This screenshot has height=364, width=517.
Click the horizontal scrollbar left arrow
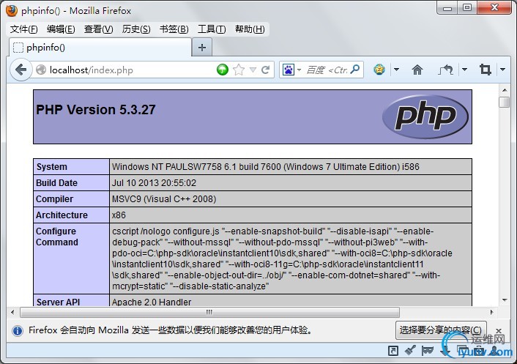[12, 312]
